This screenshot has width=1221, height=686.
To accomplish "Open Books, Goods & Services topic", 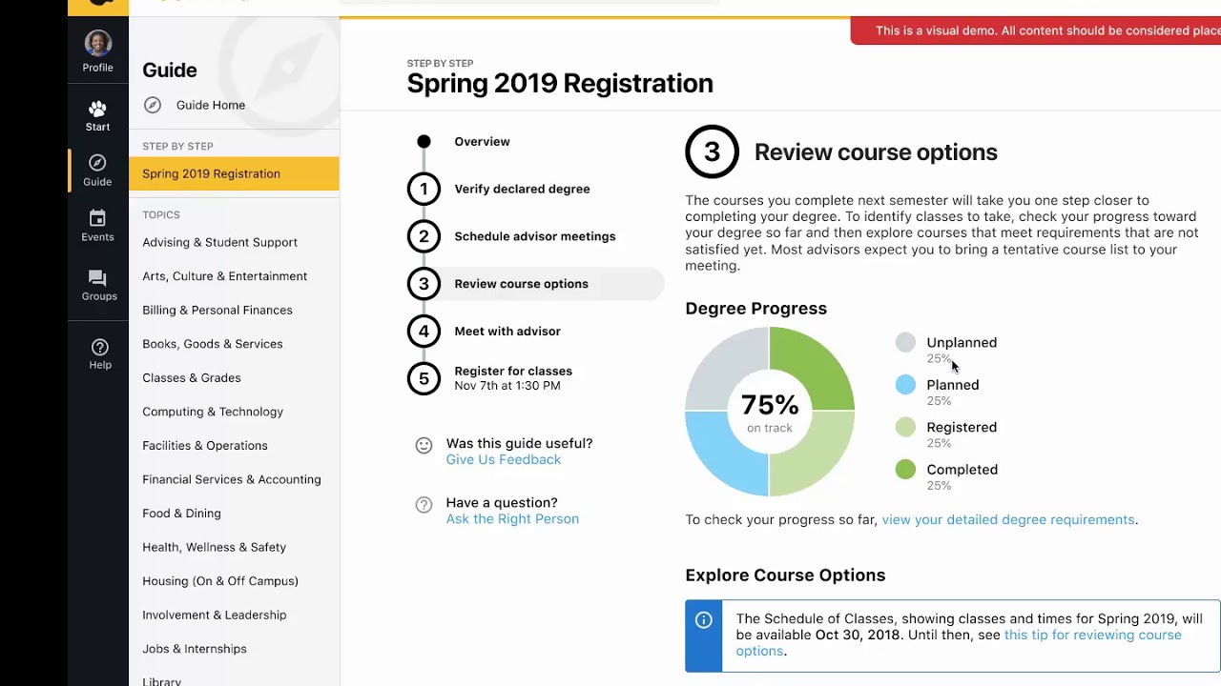I will click(x=212, y=344).
